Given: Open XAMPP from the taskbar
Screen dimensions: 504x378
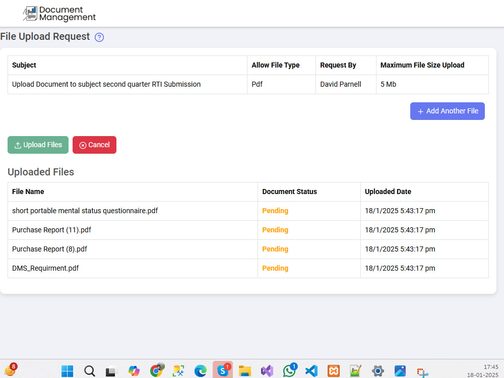Looking at the screenshot, I should tap(333, 371).
